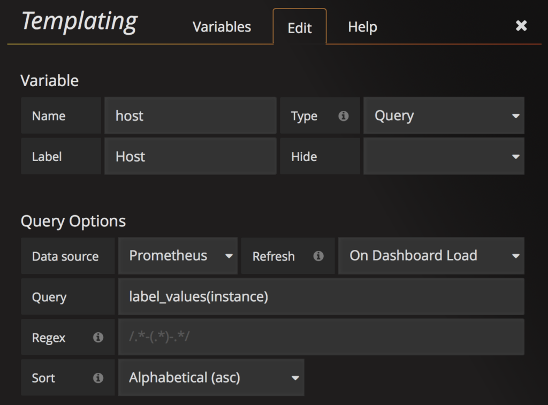Edit the Query field with label_values(instance)
The width and height of the screenshot is (548, 405).
321,296
